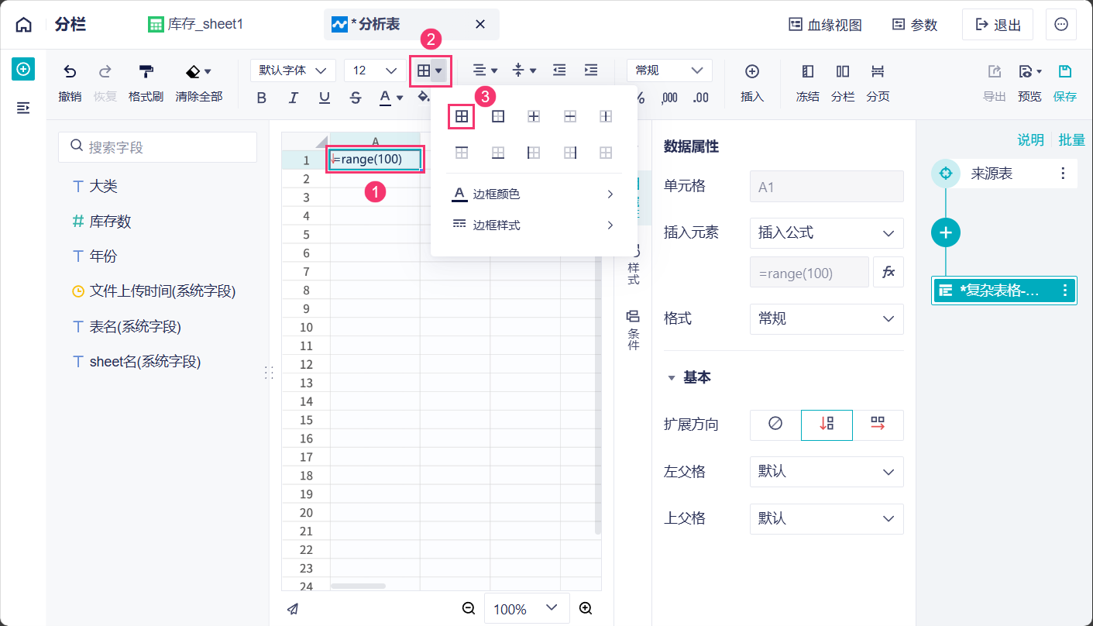Image resolution: width=1093 pixels, height=626 pixels.
Task: Open the 上父格 dropdown
Action: point(827,518)
